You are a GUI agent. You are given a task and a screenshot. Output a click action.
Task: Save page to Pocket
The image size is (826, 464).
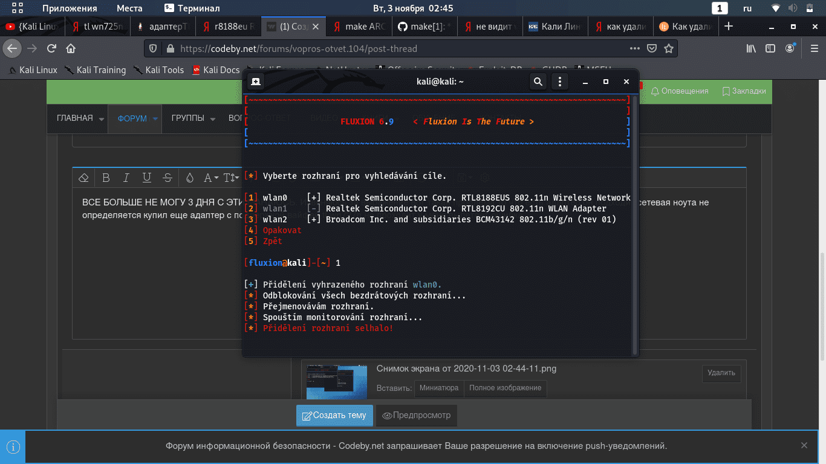click(652, 48)
